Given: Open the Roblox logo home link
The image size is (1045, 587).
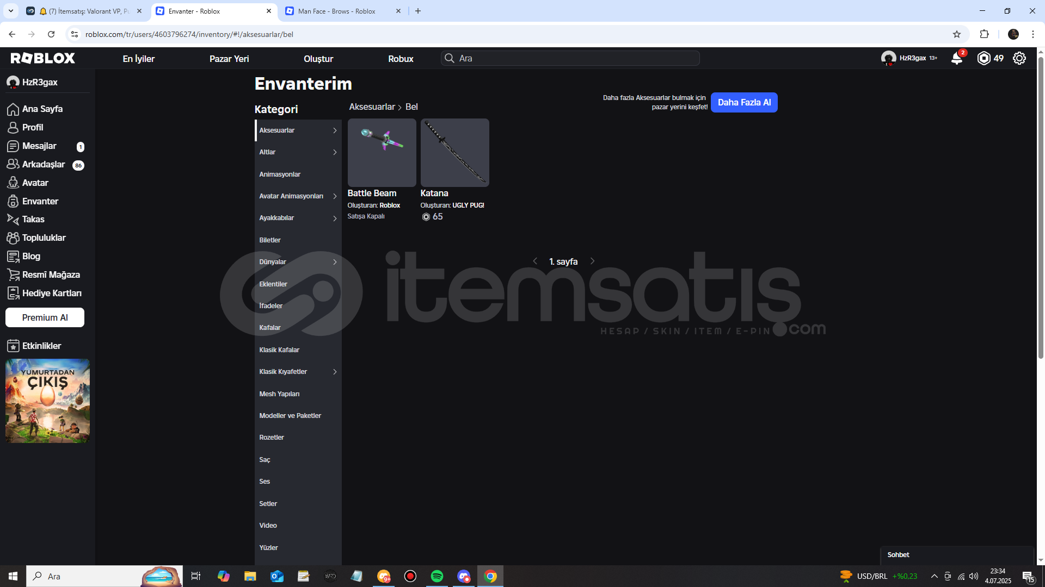Looking at the screenshot, I should (x=43, y=58).
